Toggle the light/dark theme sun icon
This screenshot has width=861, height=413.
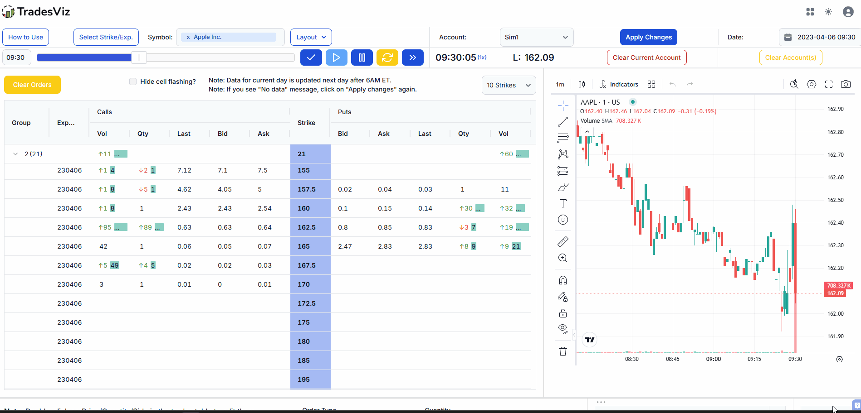coord(828,12)
